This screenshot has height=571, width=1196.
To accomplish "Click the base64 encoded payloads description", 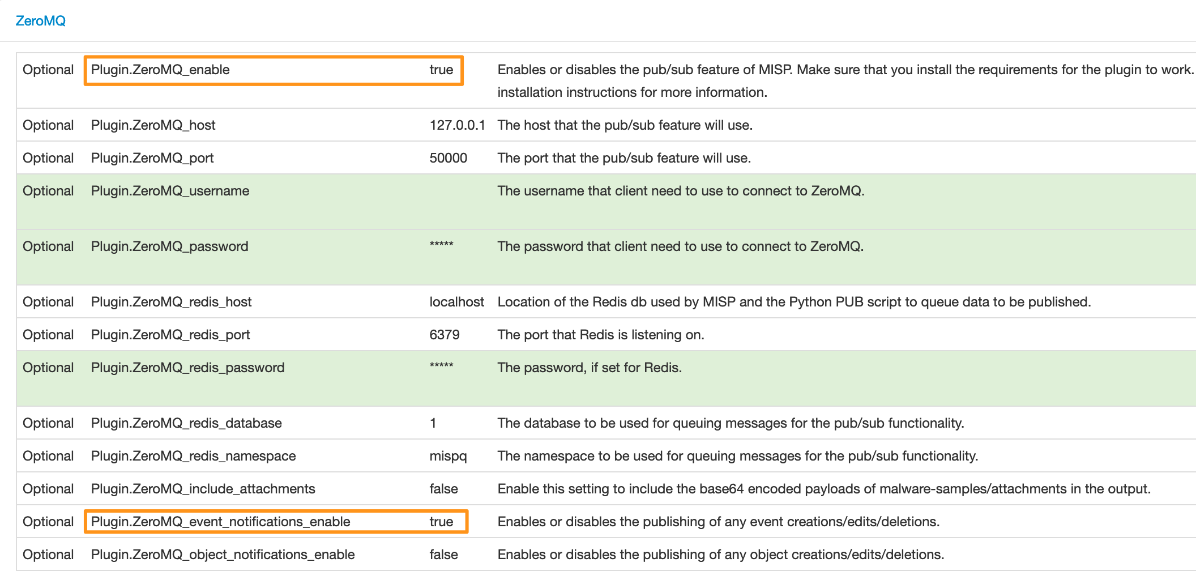I will (824, 489).
